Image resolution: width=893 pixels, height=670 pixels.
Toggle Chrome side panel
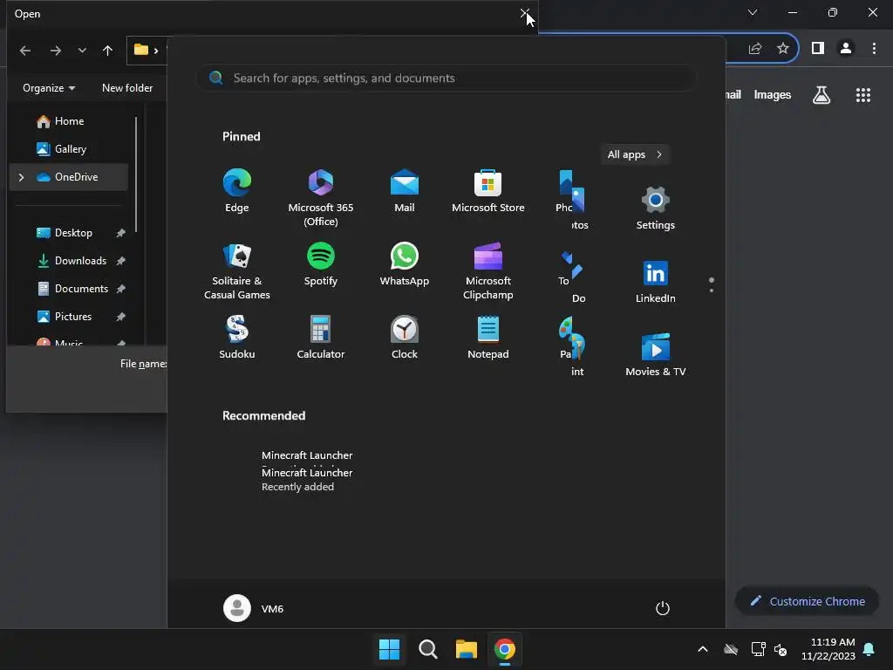pos(818,49)
